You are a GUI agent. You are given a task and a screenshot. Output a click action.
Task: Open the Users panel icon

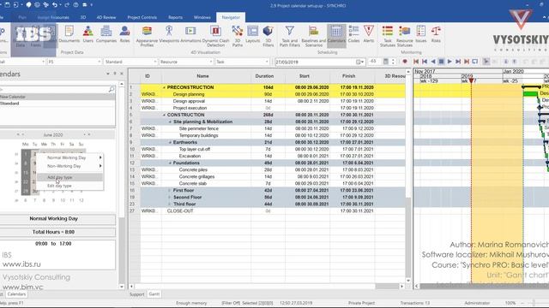coord(87,34)
